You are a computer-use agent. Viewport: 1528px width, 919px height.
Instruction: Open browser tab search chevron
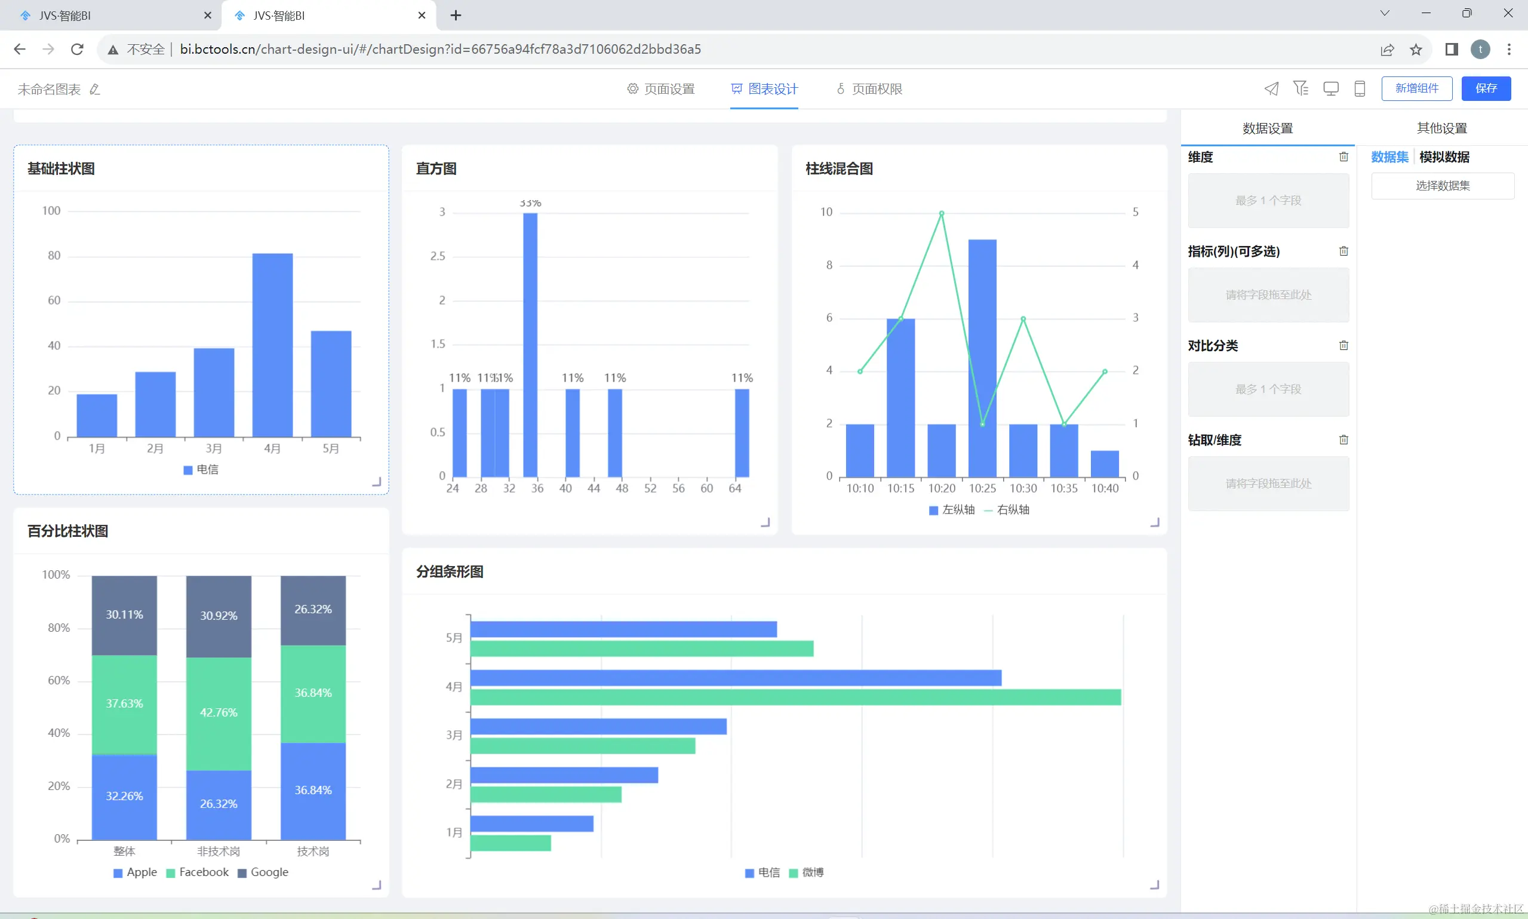(1384, 14)
